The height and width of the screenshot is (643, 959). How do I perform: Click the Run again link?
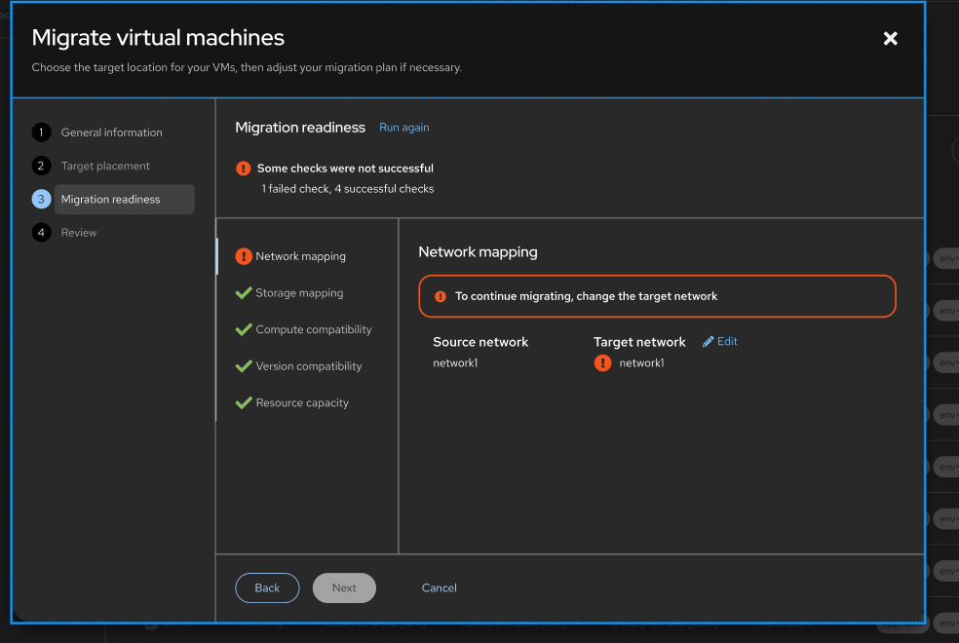point(403,128)
